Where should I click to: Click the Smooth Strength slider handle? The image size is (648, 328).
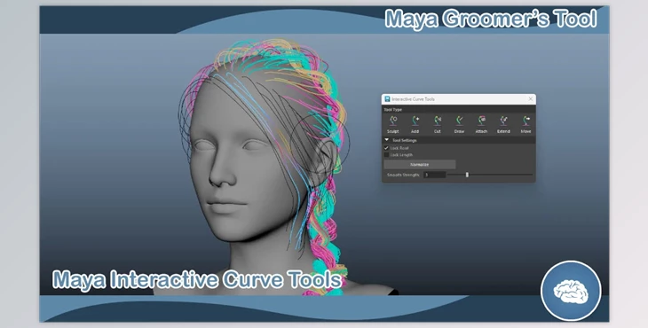click(x=467, y=175)
